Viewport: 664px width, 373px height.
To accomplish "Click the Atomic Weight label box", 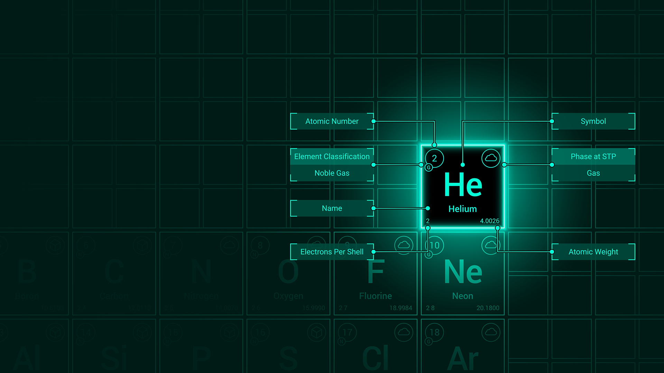I will point(593,252).
